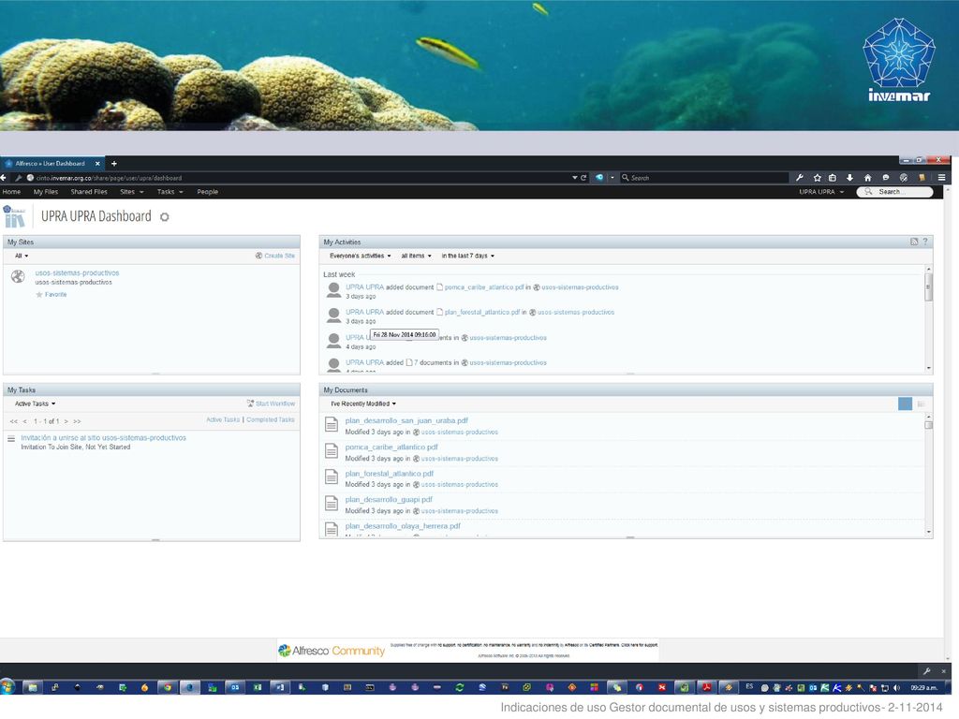Click plan_forestal_atlantico.pdf in My Activities
This screenshot has height=719, width=959.
(x=482, y=312)
